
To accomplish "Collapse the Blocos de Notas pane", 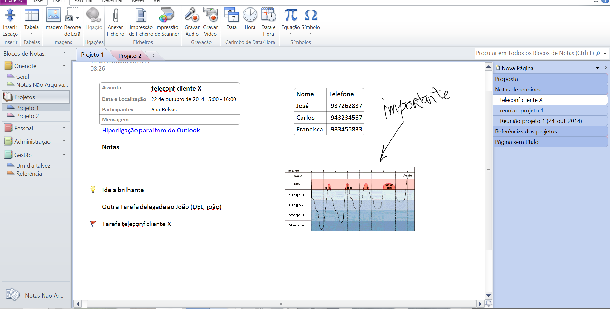I will [x=64, y=53].
